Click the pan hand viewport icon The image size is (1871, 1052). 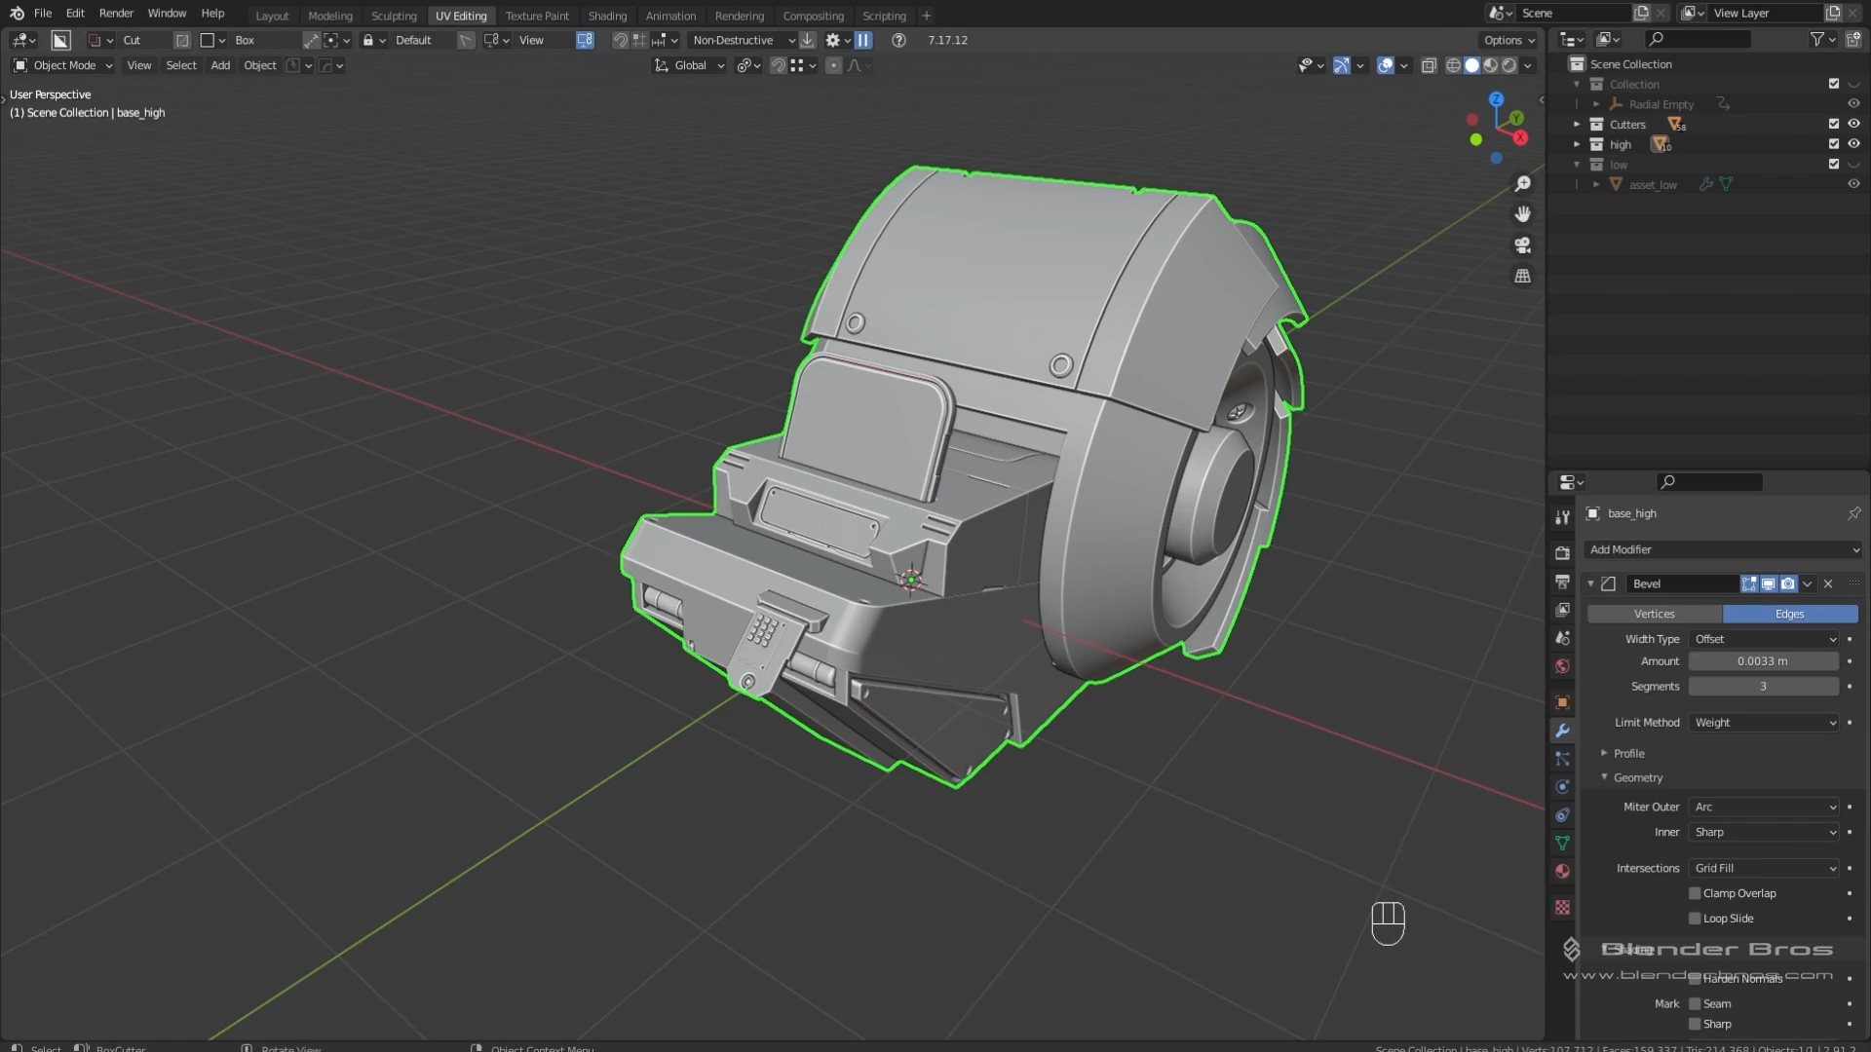pos(1522,214)
